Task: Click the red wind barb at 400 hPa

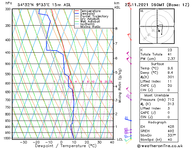Action: coord(129,37)
